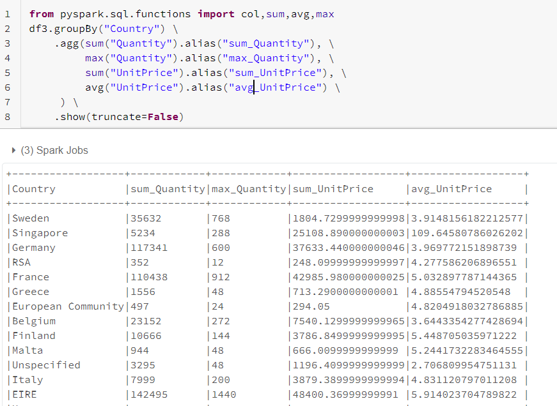Click the Spark Jobs disclosure triangle
The width and height of the screenshot is (557, 406).
tap(13, 151)
